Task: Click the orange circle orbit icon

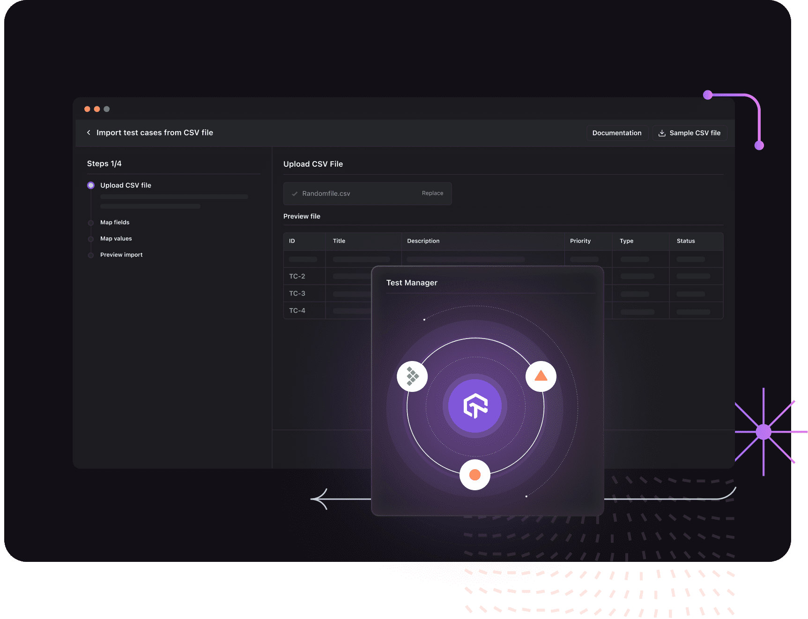Action: click(x=474, y=474)
